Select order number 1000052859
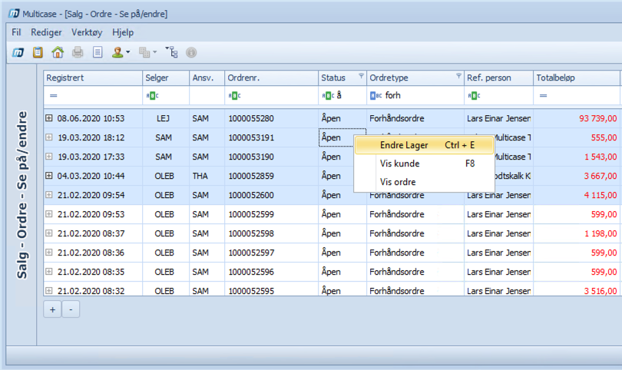This screenshot has height=370, width=622. [x=251, y=176]
